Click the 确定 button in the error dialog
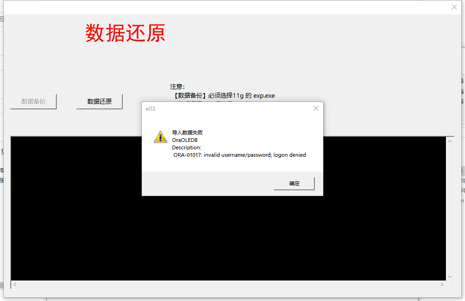 [294, 183]
